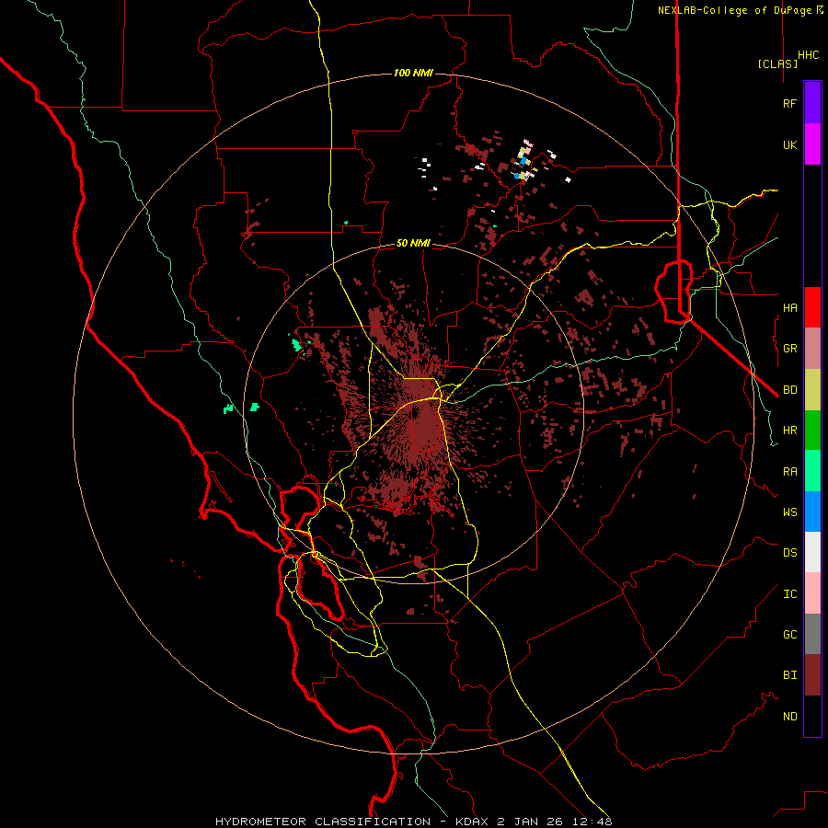Click the RA legend label
Screen dimensions: 828x828
tap(789, 471)
